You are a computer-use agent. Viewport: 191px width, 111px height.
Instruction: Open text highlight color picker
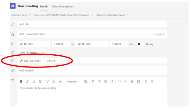tap(48, 82)
